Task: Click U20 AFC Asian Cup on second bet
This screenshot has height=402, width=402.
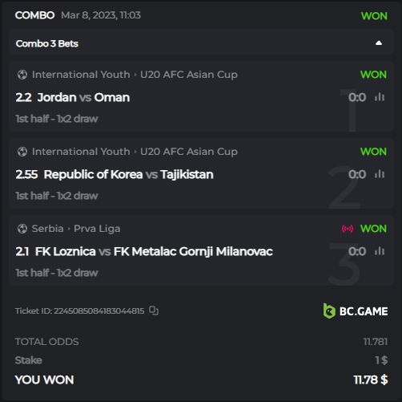Action: 189,152
